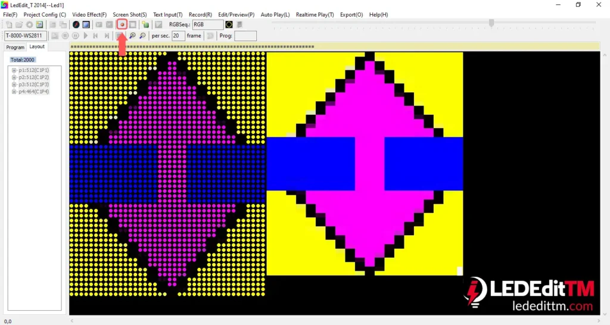610x325 pixels.
Task: Click the slider handle at top right
Action: (x=491, y=23)
